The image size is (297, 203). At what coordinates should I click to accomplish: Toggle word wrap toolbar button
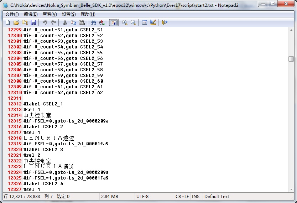pos(113,22)
